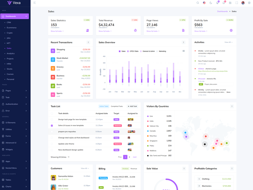Open the search icon in header

pos(198,3)
